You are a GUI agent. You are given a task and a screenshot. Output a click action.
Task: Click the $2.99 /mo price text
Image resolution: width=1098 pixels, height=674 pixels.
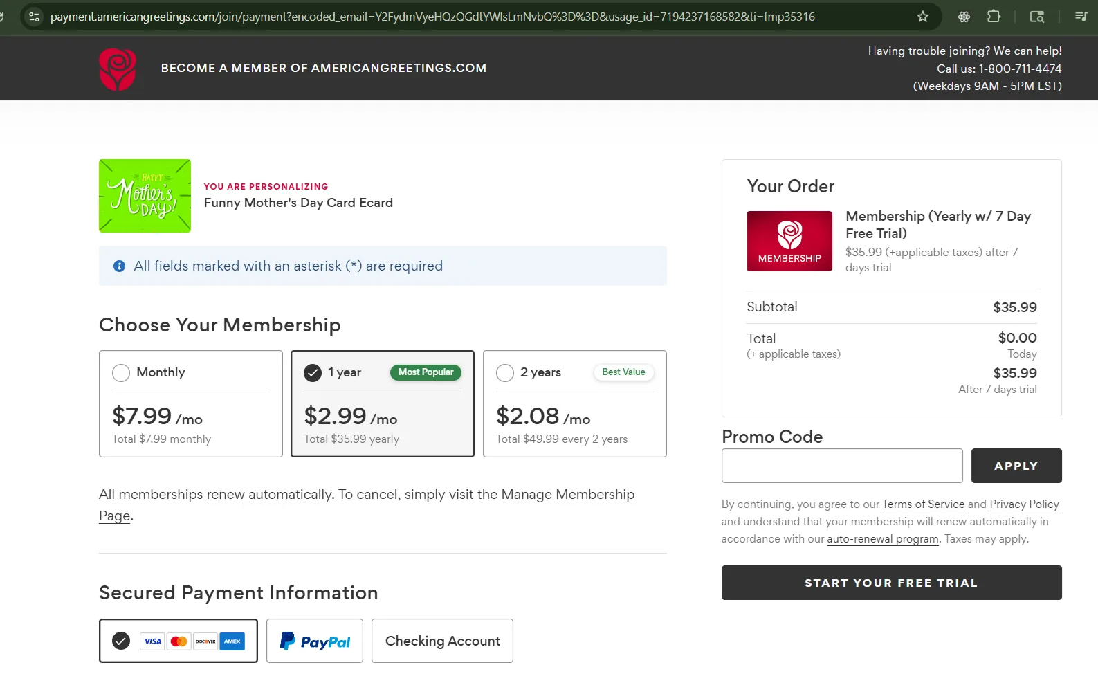[351, 416]
